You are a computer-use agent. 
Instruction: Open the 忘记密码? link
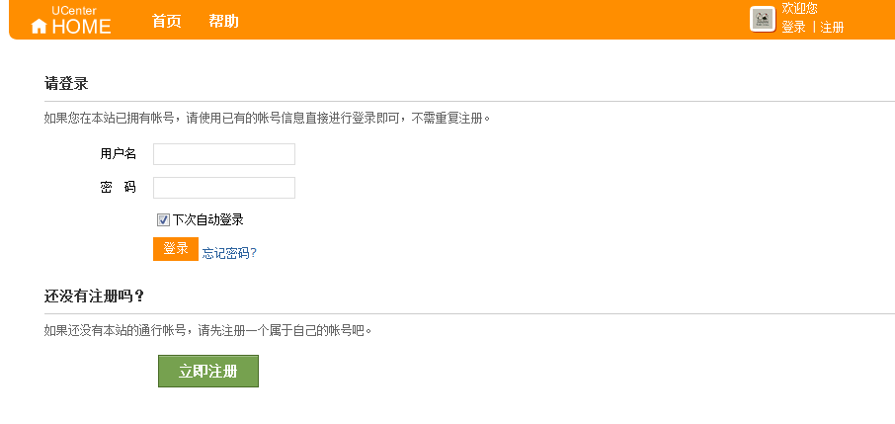pos(229,253)
